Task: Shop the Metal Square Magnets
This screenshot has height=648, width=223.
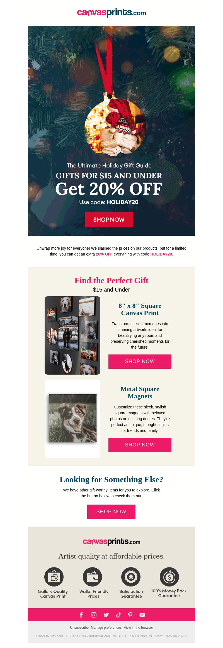Action: tap(140, 445)
